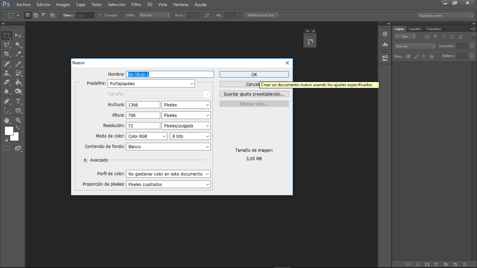Select the Crop tool
The height and width of the screenshot is (268, 477).
pos(7,54)
